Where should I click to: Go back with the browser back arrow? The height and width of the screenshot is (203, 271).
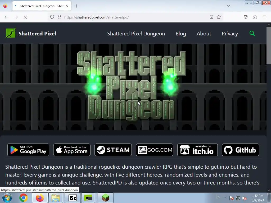click(6, 17)
